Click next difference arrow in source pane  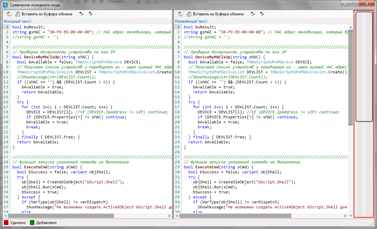(90, 14)
